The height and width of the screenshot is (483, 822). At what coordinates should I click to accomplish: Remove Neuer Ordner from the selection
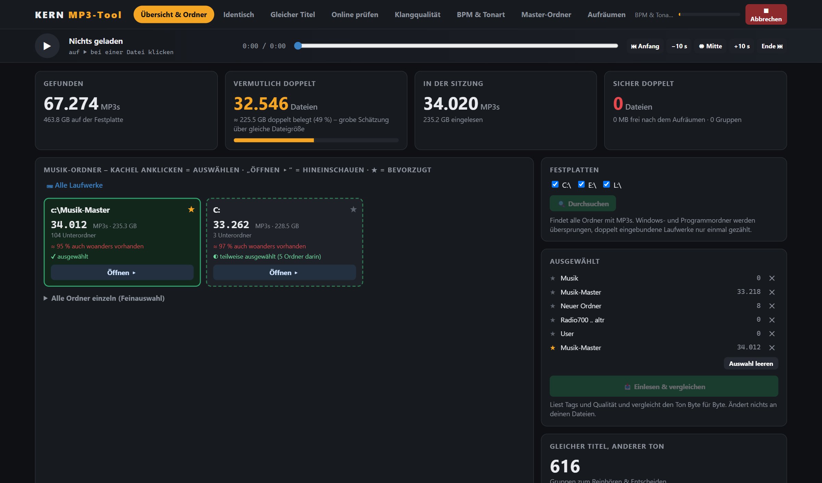pyautogui.click(x=772, y=306)
